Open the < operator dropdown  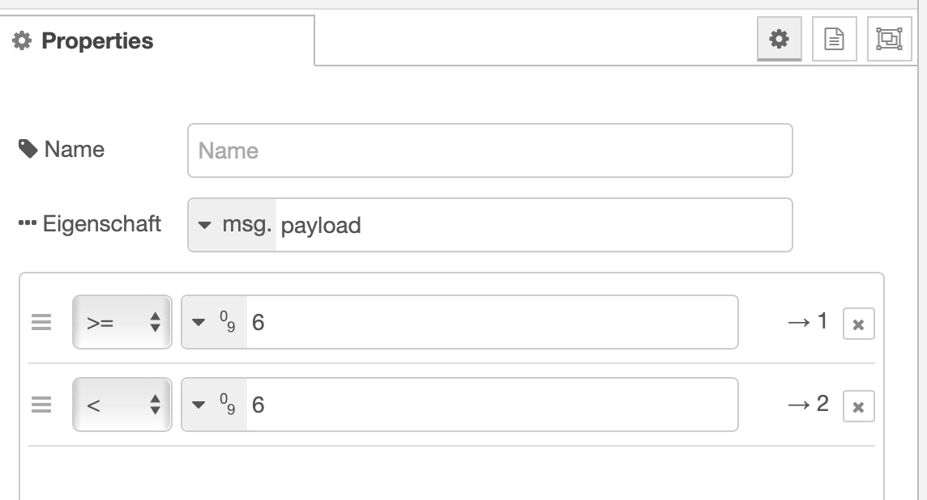122,405
